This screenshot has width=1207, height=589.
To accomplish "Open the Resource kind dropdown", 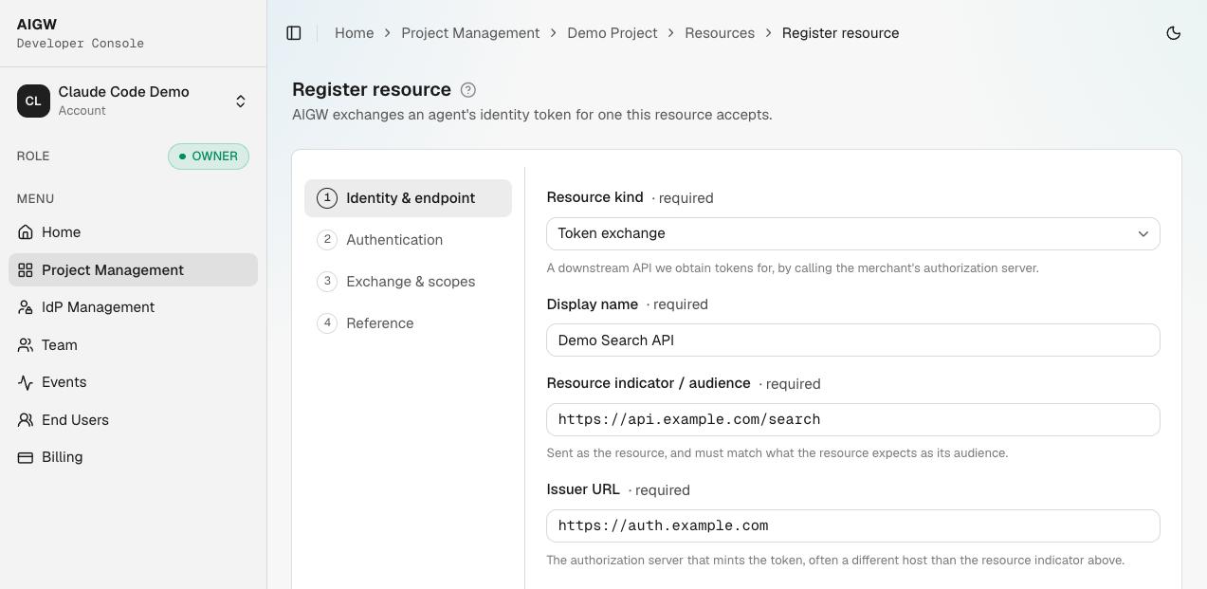I will 853,233.
